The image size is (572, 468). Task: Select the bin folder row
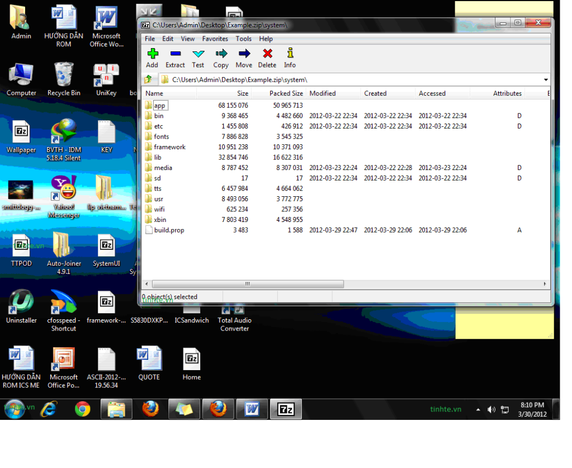pos(346,116)
